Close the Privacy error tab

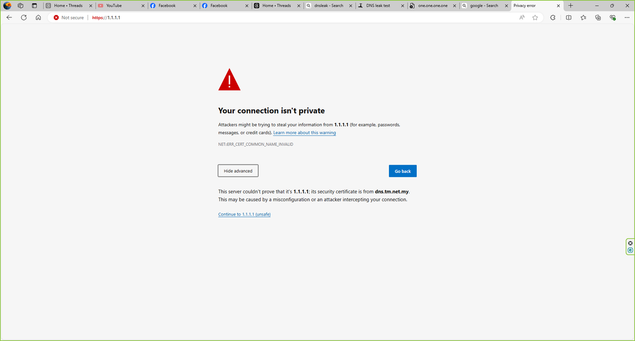tap(558, 6)
